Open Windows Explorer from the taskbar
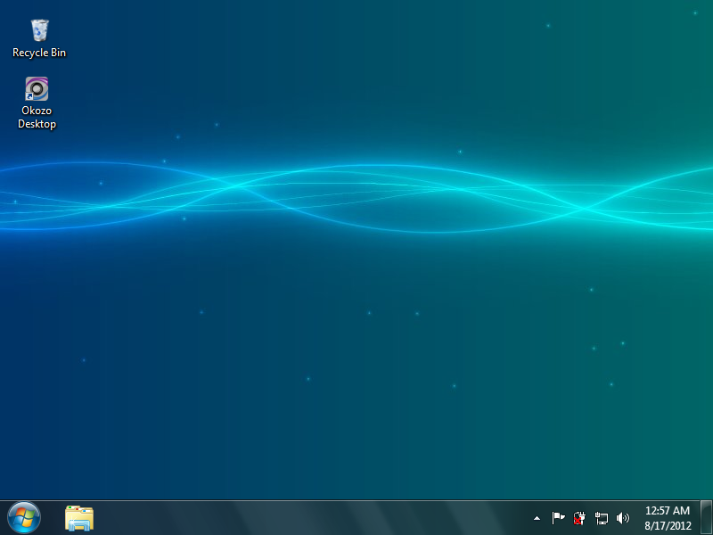 pyautogui.click(x=79, y=518)
